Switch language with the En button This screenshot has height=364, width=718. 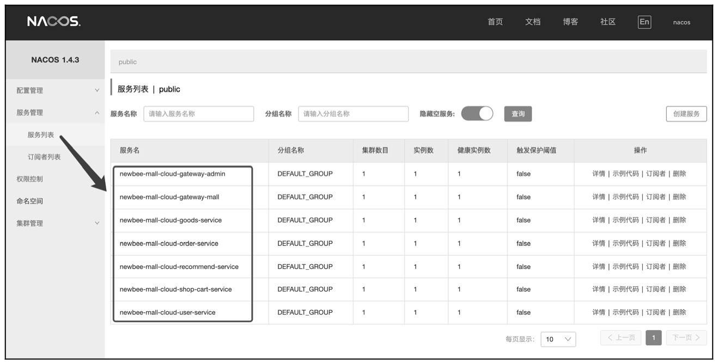(644, 22)
